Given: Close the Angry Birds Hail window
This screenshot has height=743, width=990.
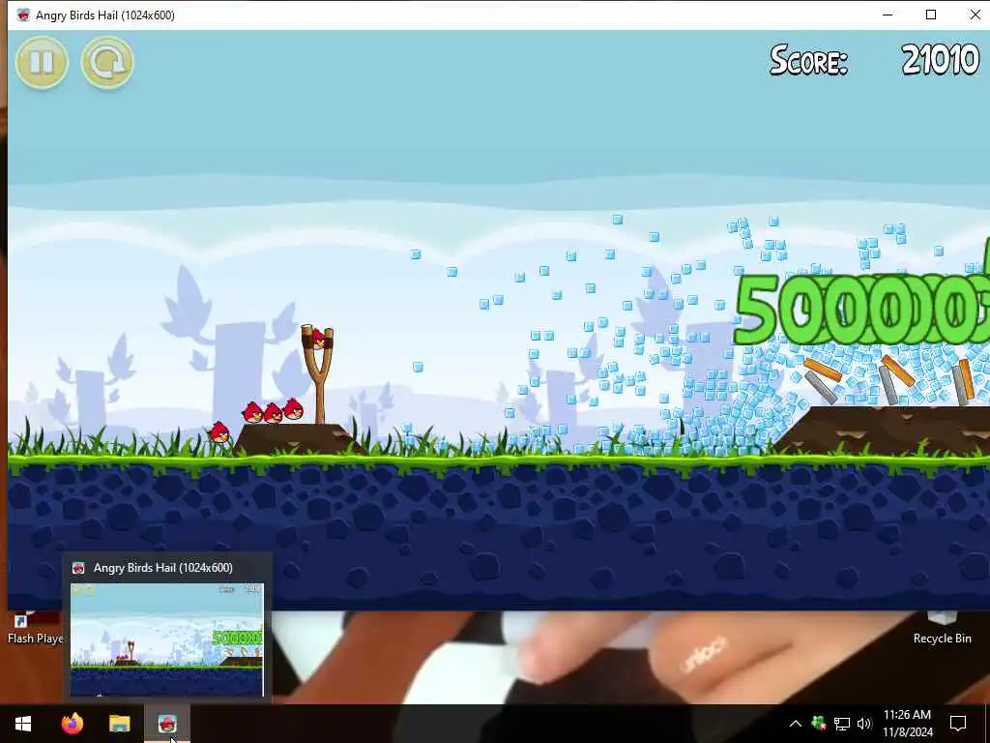Looking at the screenshot, I should click(x=975, y=15).
